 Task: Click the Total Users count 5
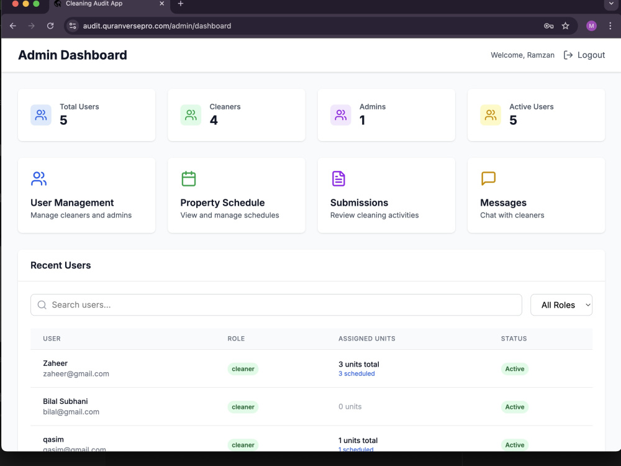click(x=63, y=120)
